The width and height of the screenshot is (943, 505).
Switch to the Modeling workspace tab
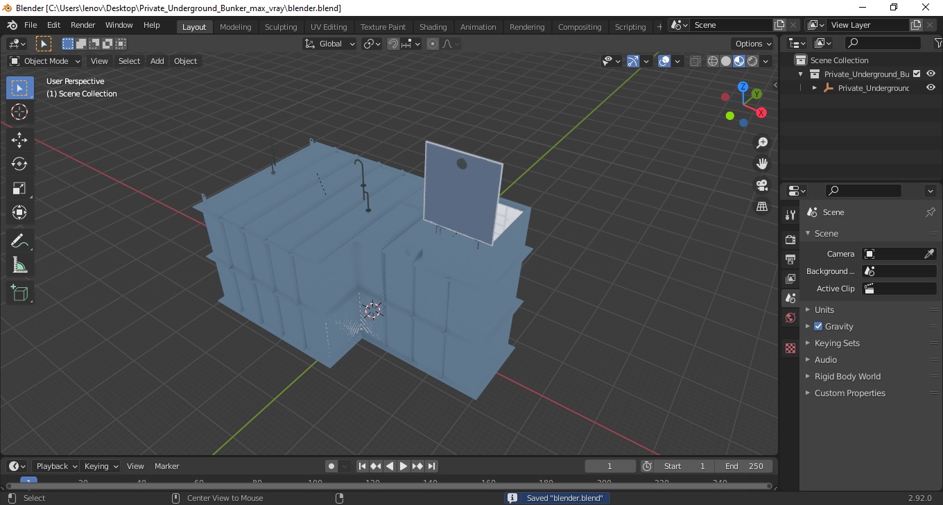click(235, 27)
